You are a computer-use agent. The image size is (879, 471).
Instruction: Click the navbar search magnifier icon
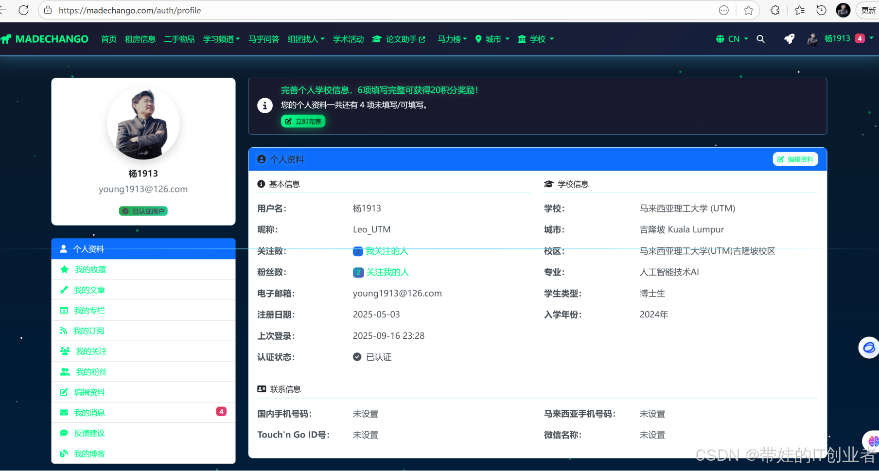point(761,39)
